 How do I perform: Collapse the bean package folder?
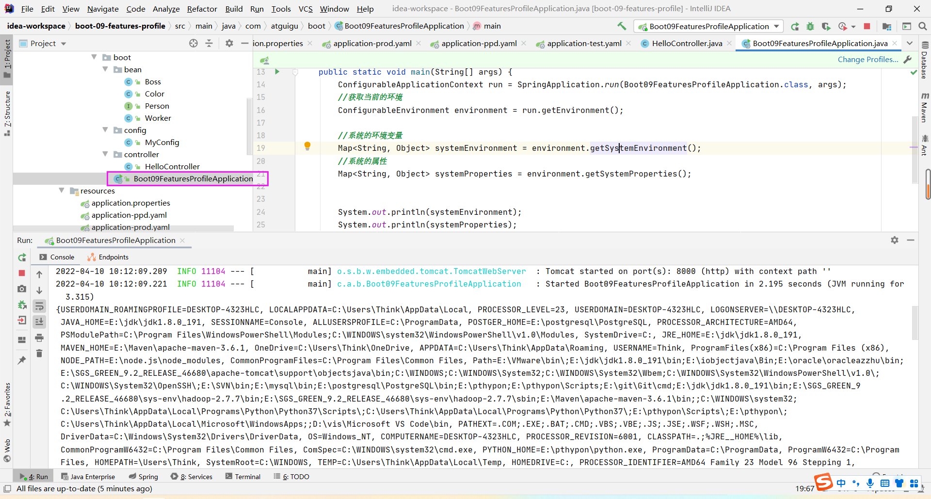click(x=106, y=69)
